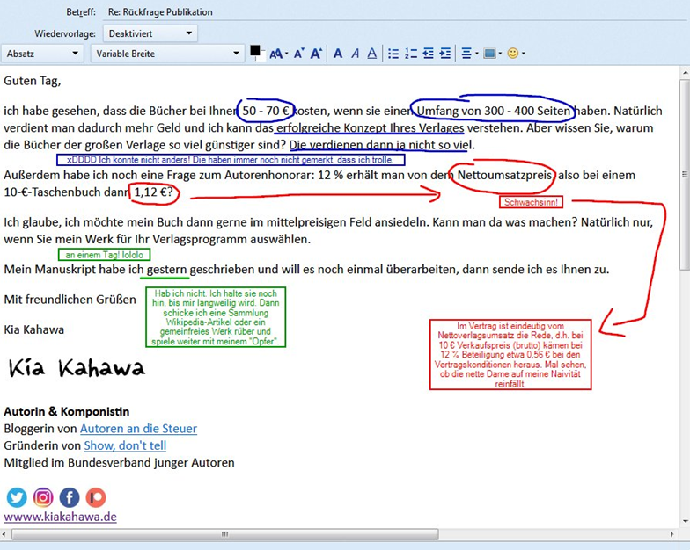The image size is (690, 550).
Task: Insert a bulleted list
Action: tap(393, 54)
